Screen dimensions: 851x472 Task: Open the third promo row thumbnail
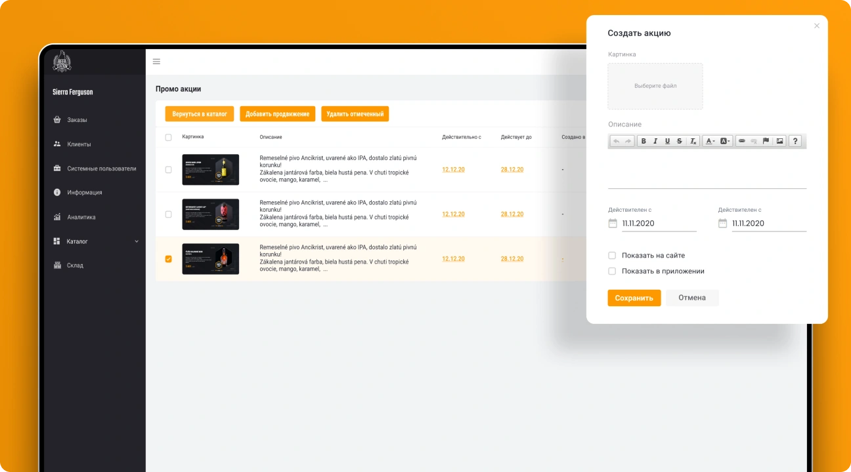(x=210, y=259)
